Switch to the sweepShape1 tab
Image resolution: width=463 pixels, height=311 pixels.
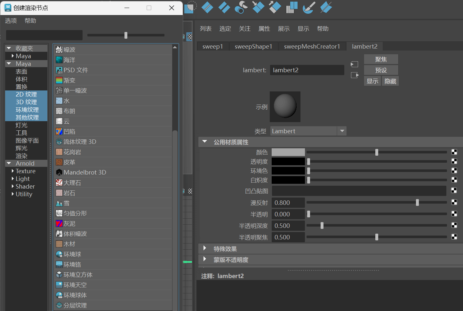[x=253, y=46]
